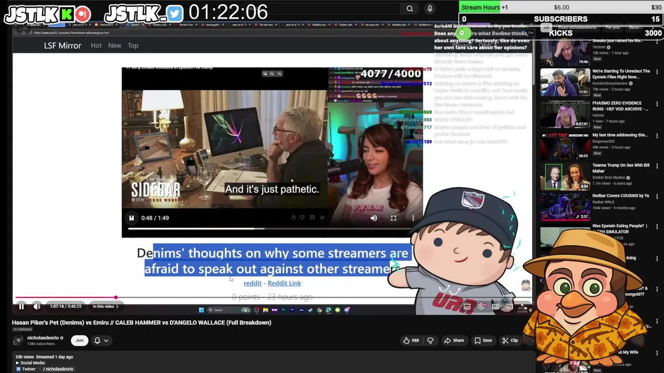Pause the embedded clip at 0:48
Image resolution: width=664 pixels, height=373 pixels.
point(131,218)
